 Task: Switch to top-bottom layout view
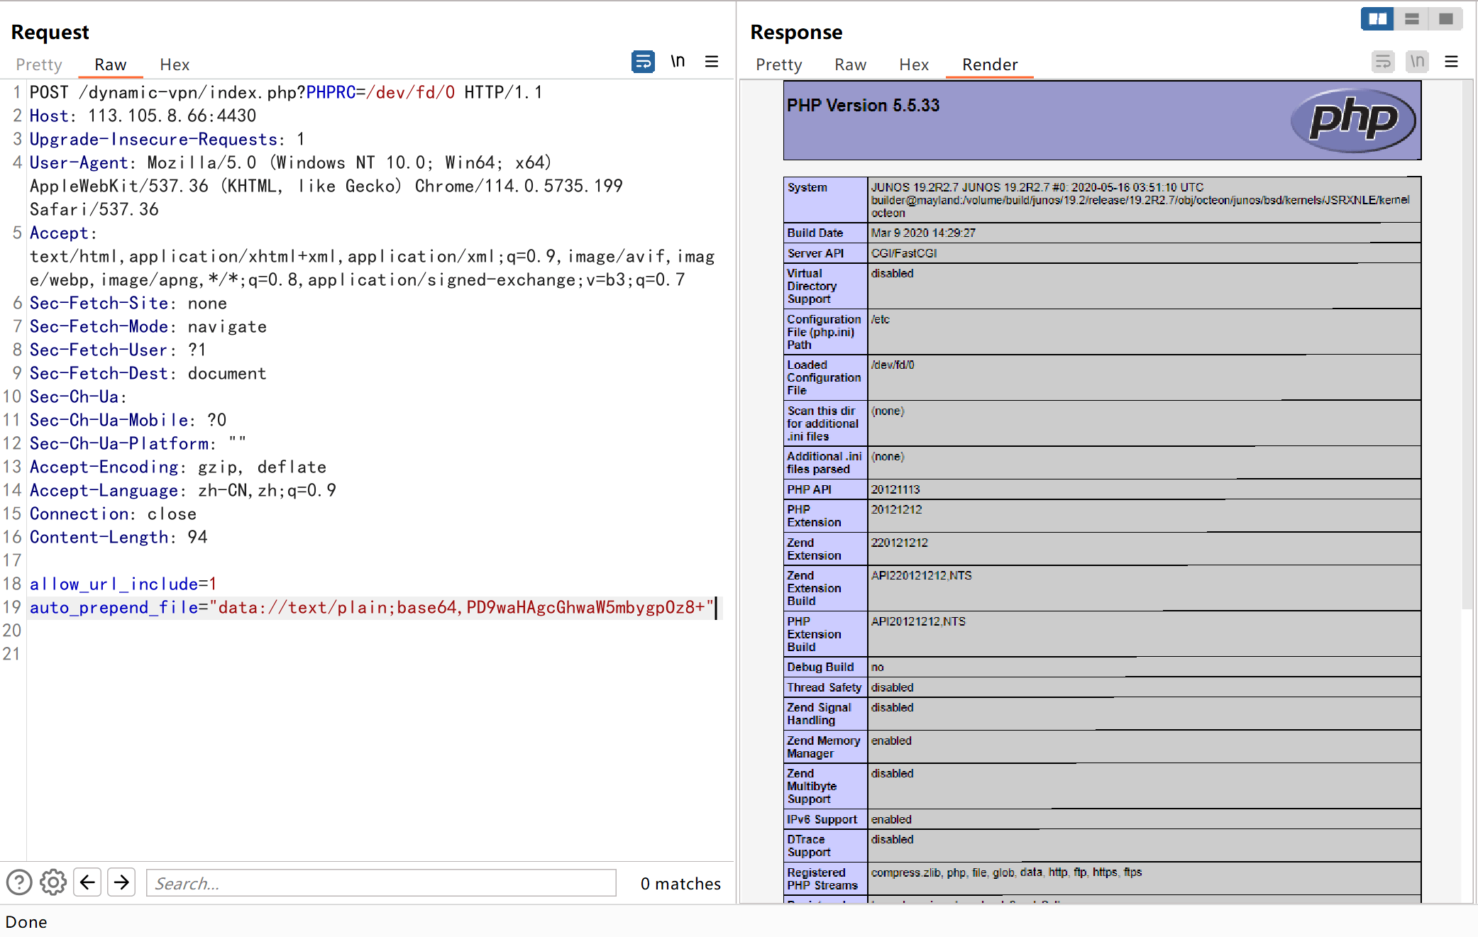pyautogui.click(x=1411, y=19)
